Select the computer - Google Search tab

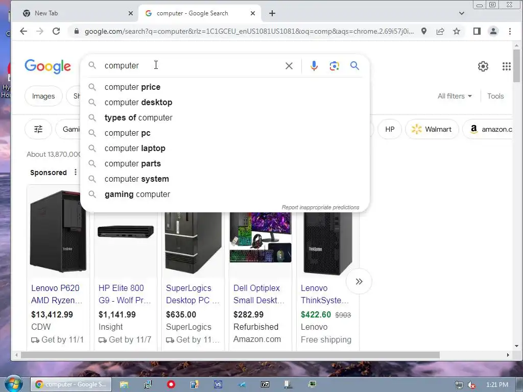pyautogui.click(x=199, y=13)
